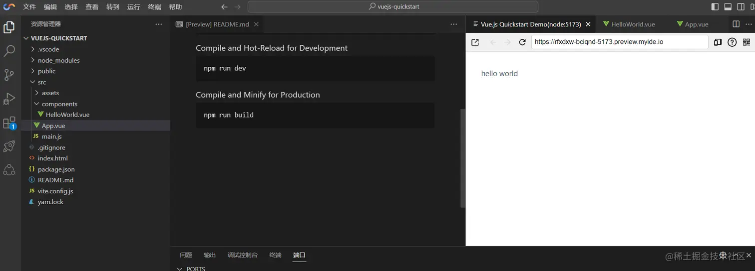755x271 pixels.
Task: Toggle secondary side bar layout
Action: (741, 7)
